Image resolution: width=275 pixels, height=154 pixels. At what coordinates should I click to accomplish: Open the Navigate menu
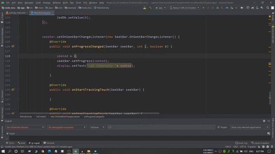[x=29, y=3]
